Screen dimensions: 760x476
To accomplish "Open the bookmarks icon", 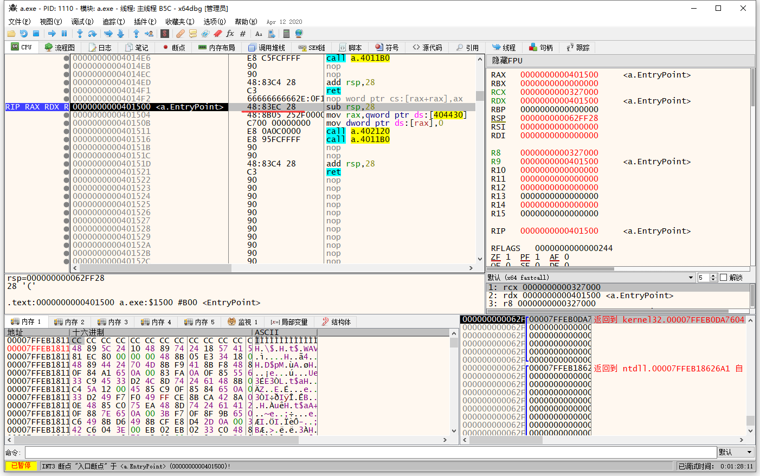I will click(x=217, y=34).
